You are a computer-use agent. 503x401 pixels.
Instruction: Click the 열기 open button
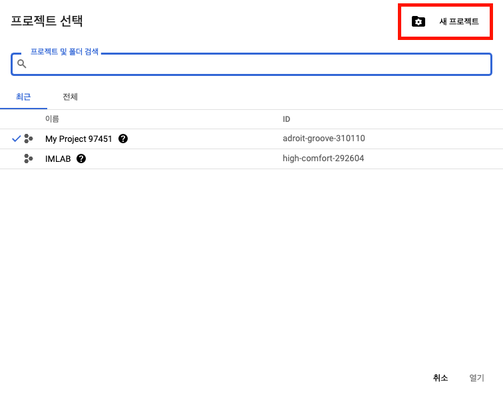tap(476, 378)
